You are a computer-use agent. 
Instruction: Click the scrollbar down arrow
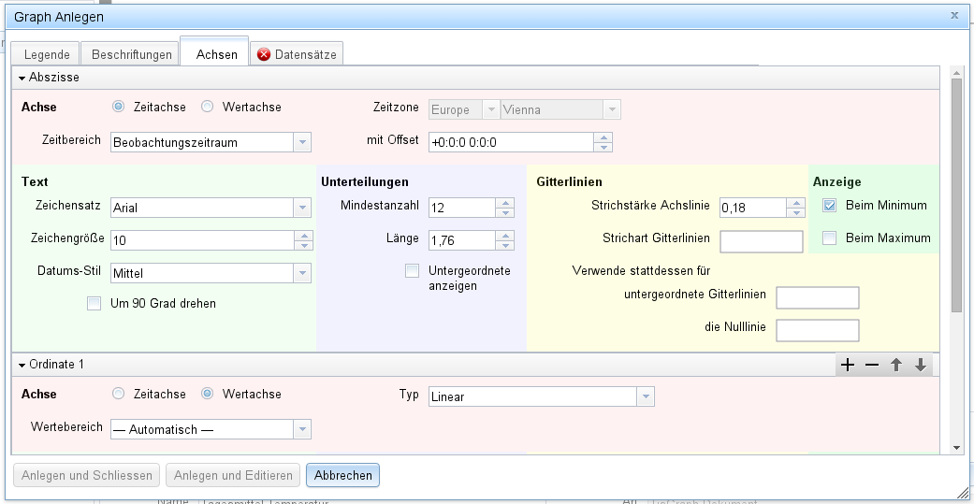[x=956, y=448]
